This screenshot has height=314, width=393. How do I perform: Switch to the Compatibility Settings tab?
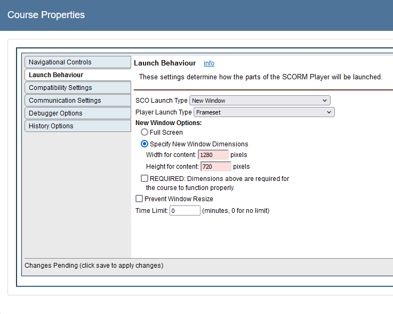tap(77, 88)
